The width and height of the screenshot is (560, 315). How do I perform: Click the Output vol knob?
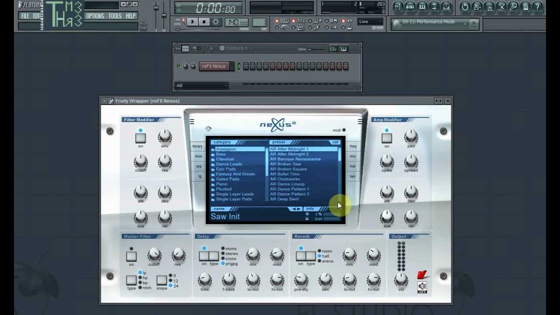point(401,280)
